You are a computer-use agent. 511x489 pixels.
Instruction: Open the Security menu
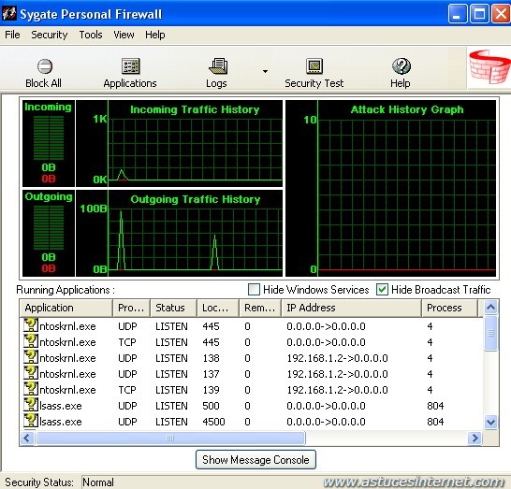(50, 35)
